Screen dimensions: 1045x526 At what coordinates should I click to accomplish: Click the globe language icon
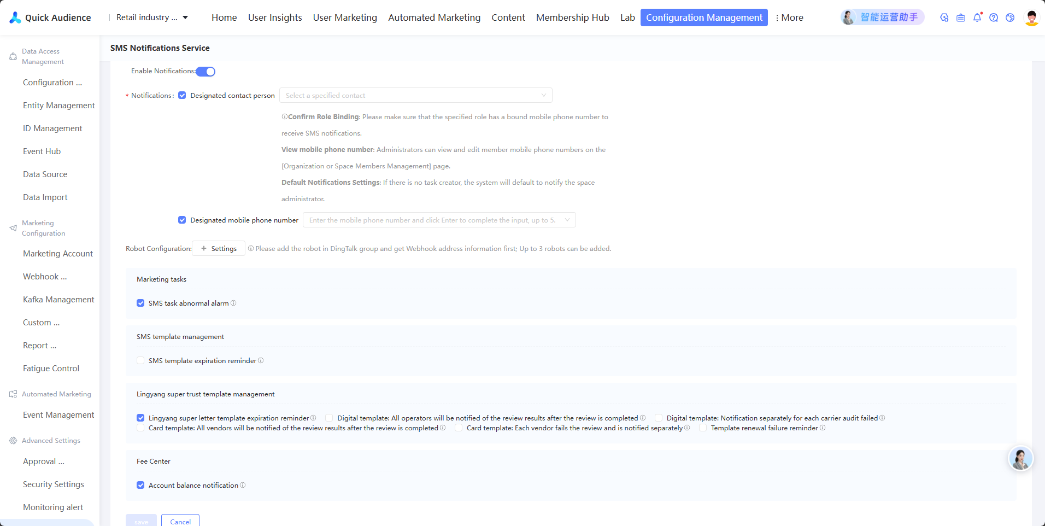click(1010, 17)
